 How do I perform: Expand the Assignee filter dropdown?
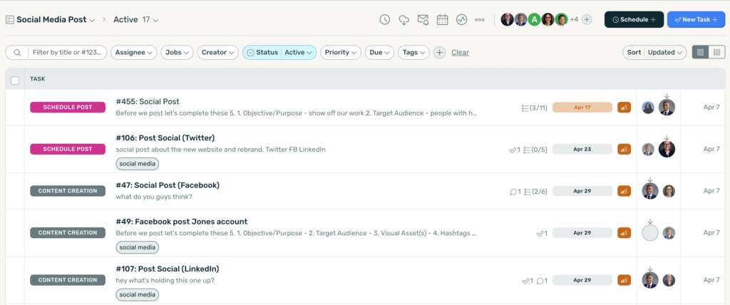(133, 53)
